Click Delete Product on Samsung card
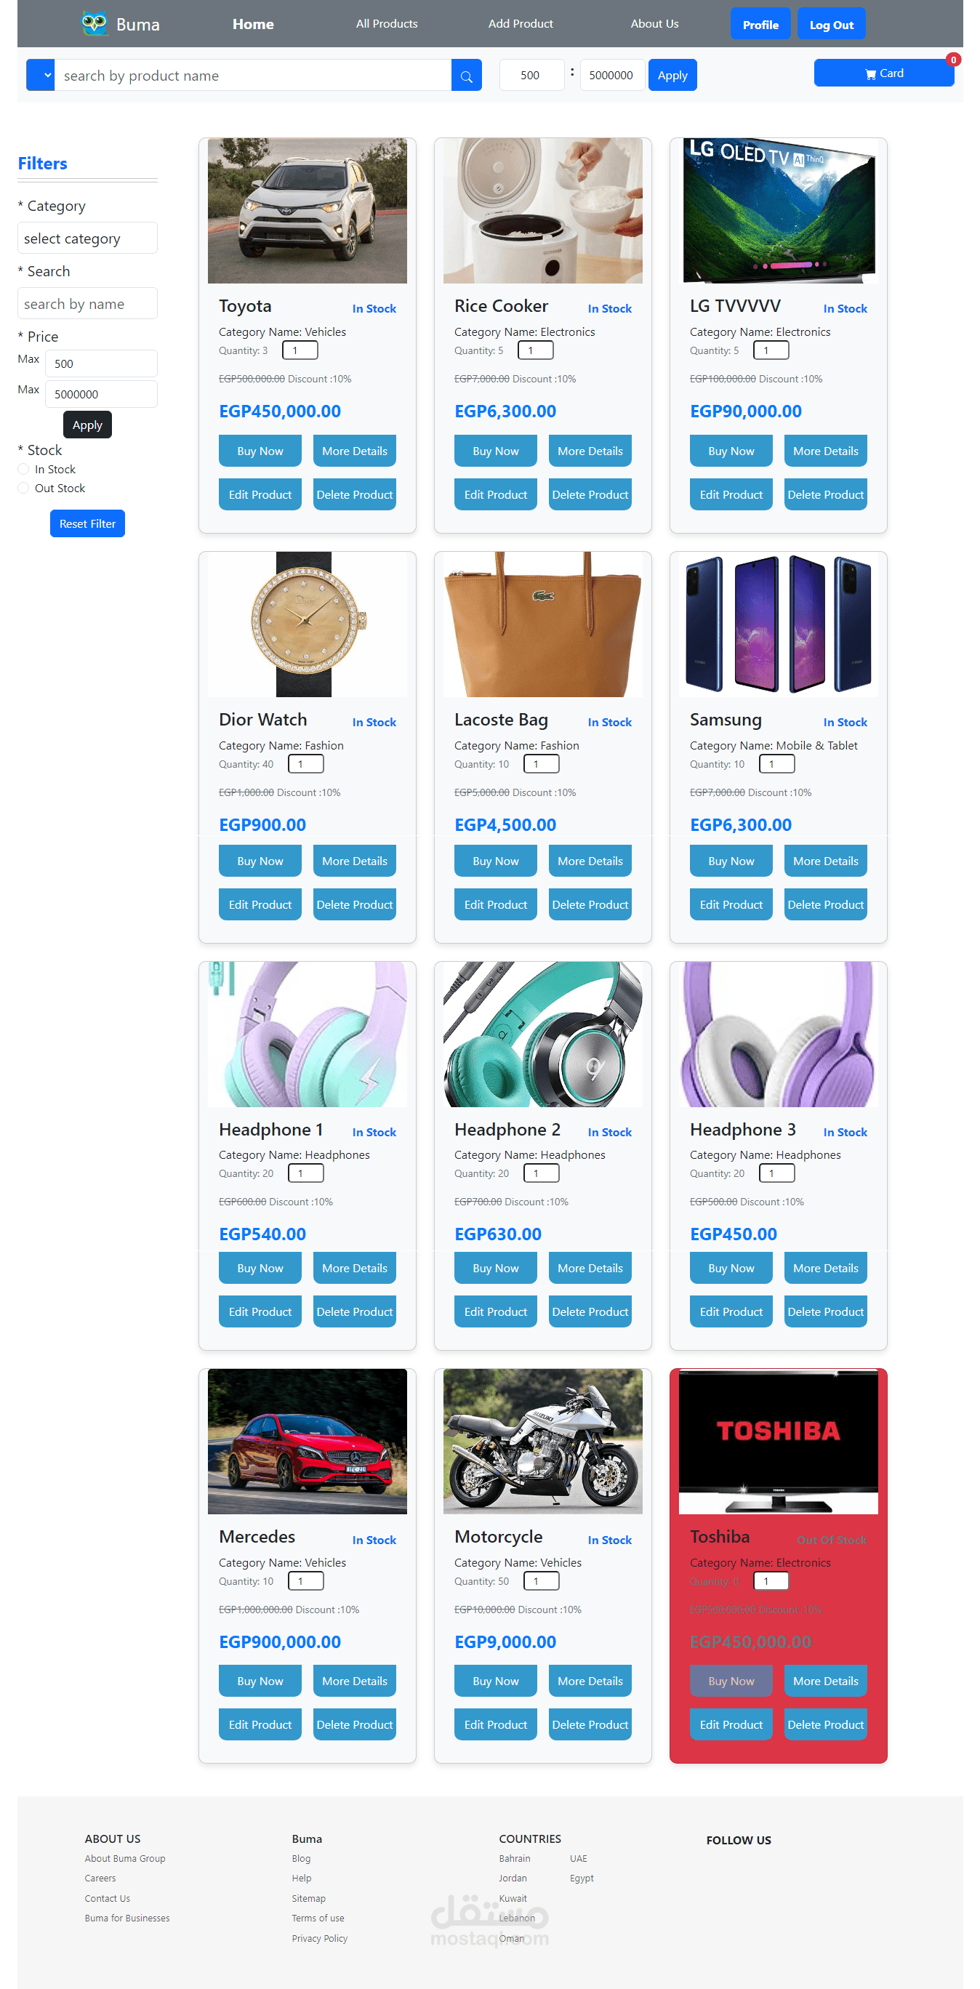The height and width of the screenshot is (1989, 980). (824, 904)
